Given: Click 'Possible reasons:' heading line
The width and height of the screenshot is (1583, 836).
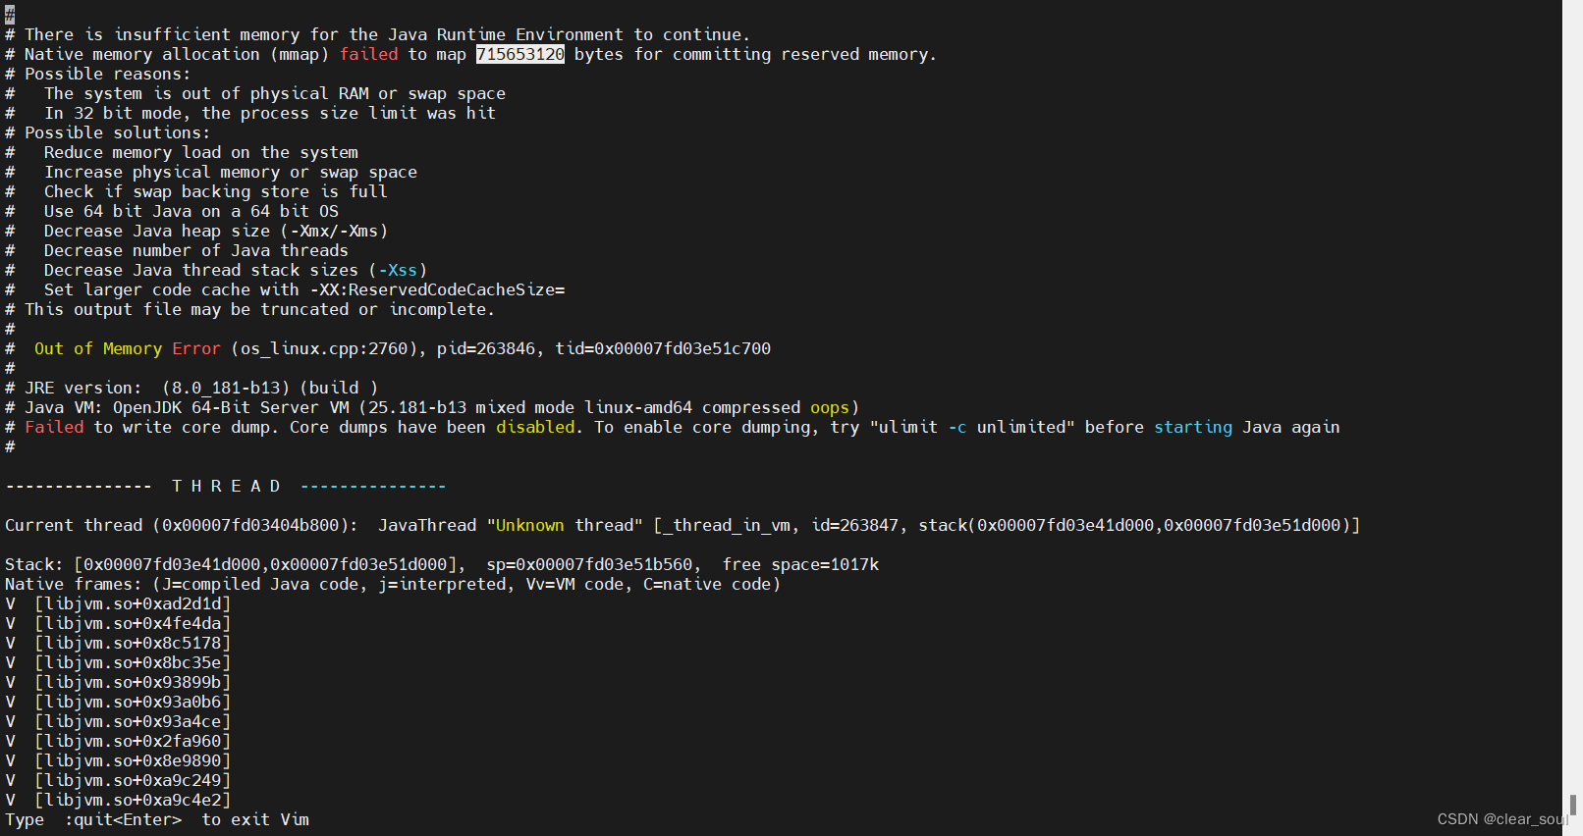Looking at the screenshot, I should 98,74.
